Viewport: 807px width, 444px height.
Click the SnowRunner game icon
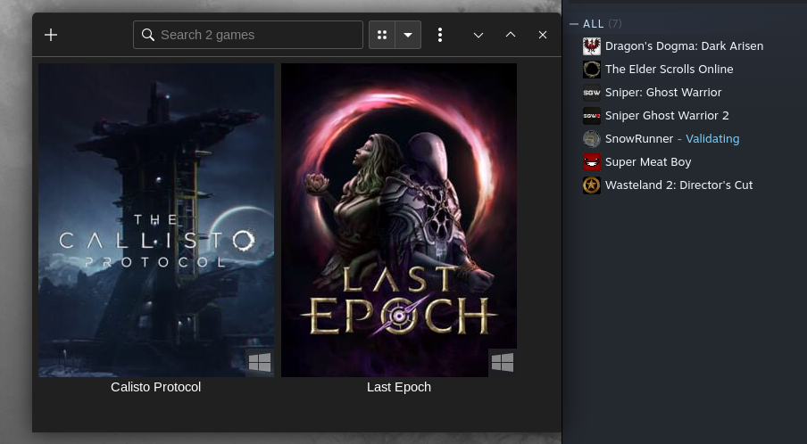592,139
